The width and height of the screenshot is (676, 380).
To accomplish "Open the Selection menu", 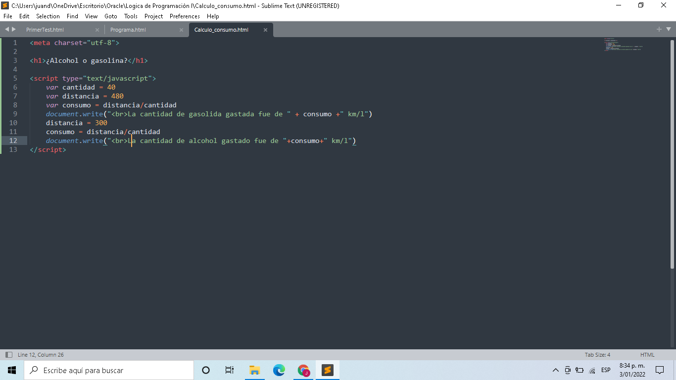I will [x=48, y=16].
